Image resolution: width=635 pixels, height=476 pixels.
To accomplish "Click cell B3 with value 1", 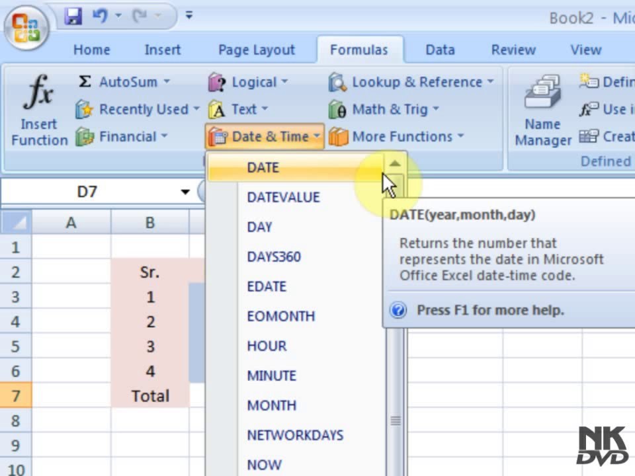I will [x=150, y=297].
